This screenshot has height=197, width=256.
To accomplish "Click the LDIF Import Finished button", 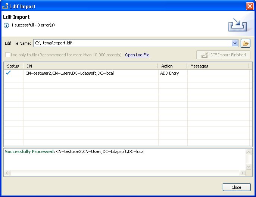I will click(224, 55).
